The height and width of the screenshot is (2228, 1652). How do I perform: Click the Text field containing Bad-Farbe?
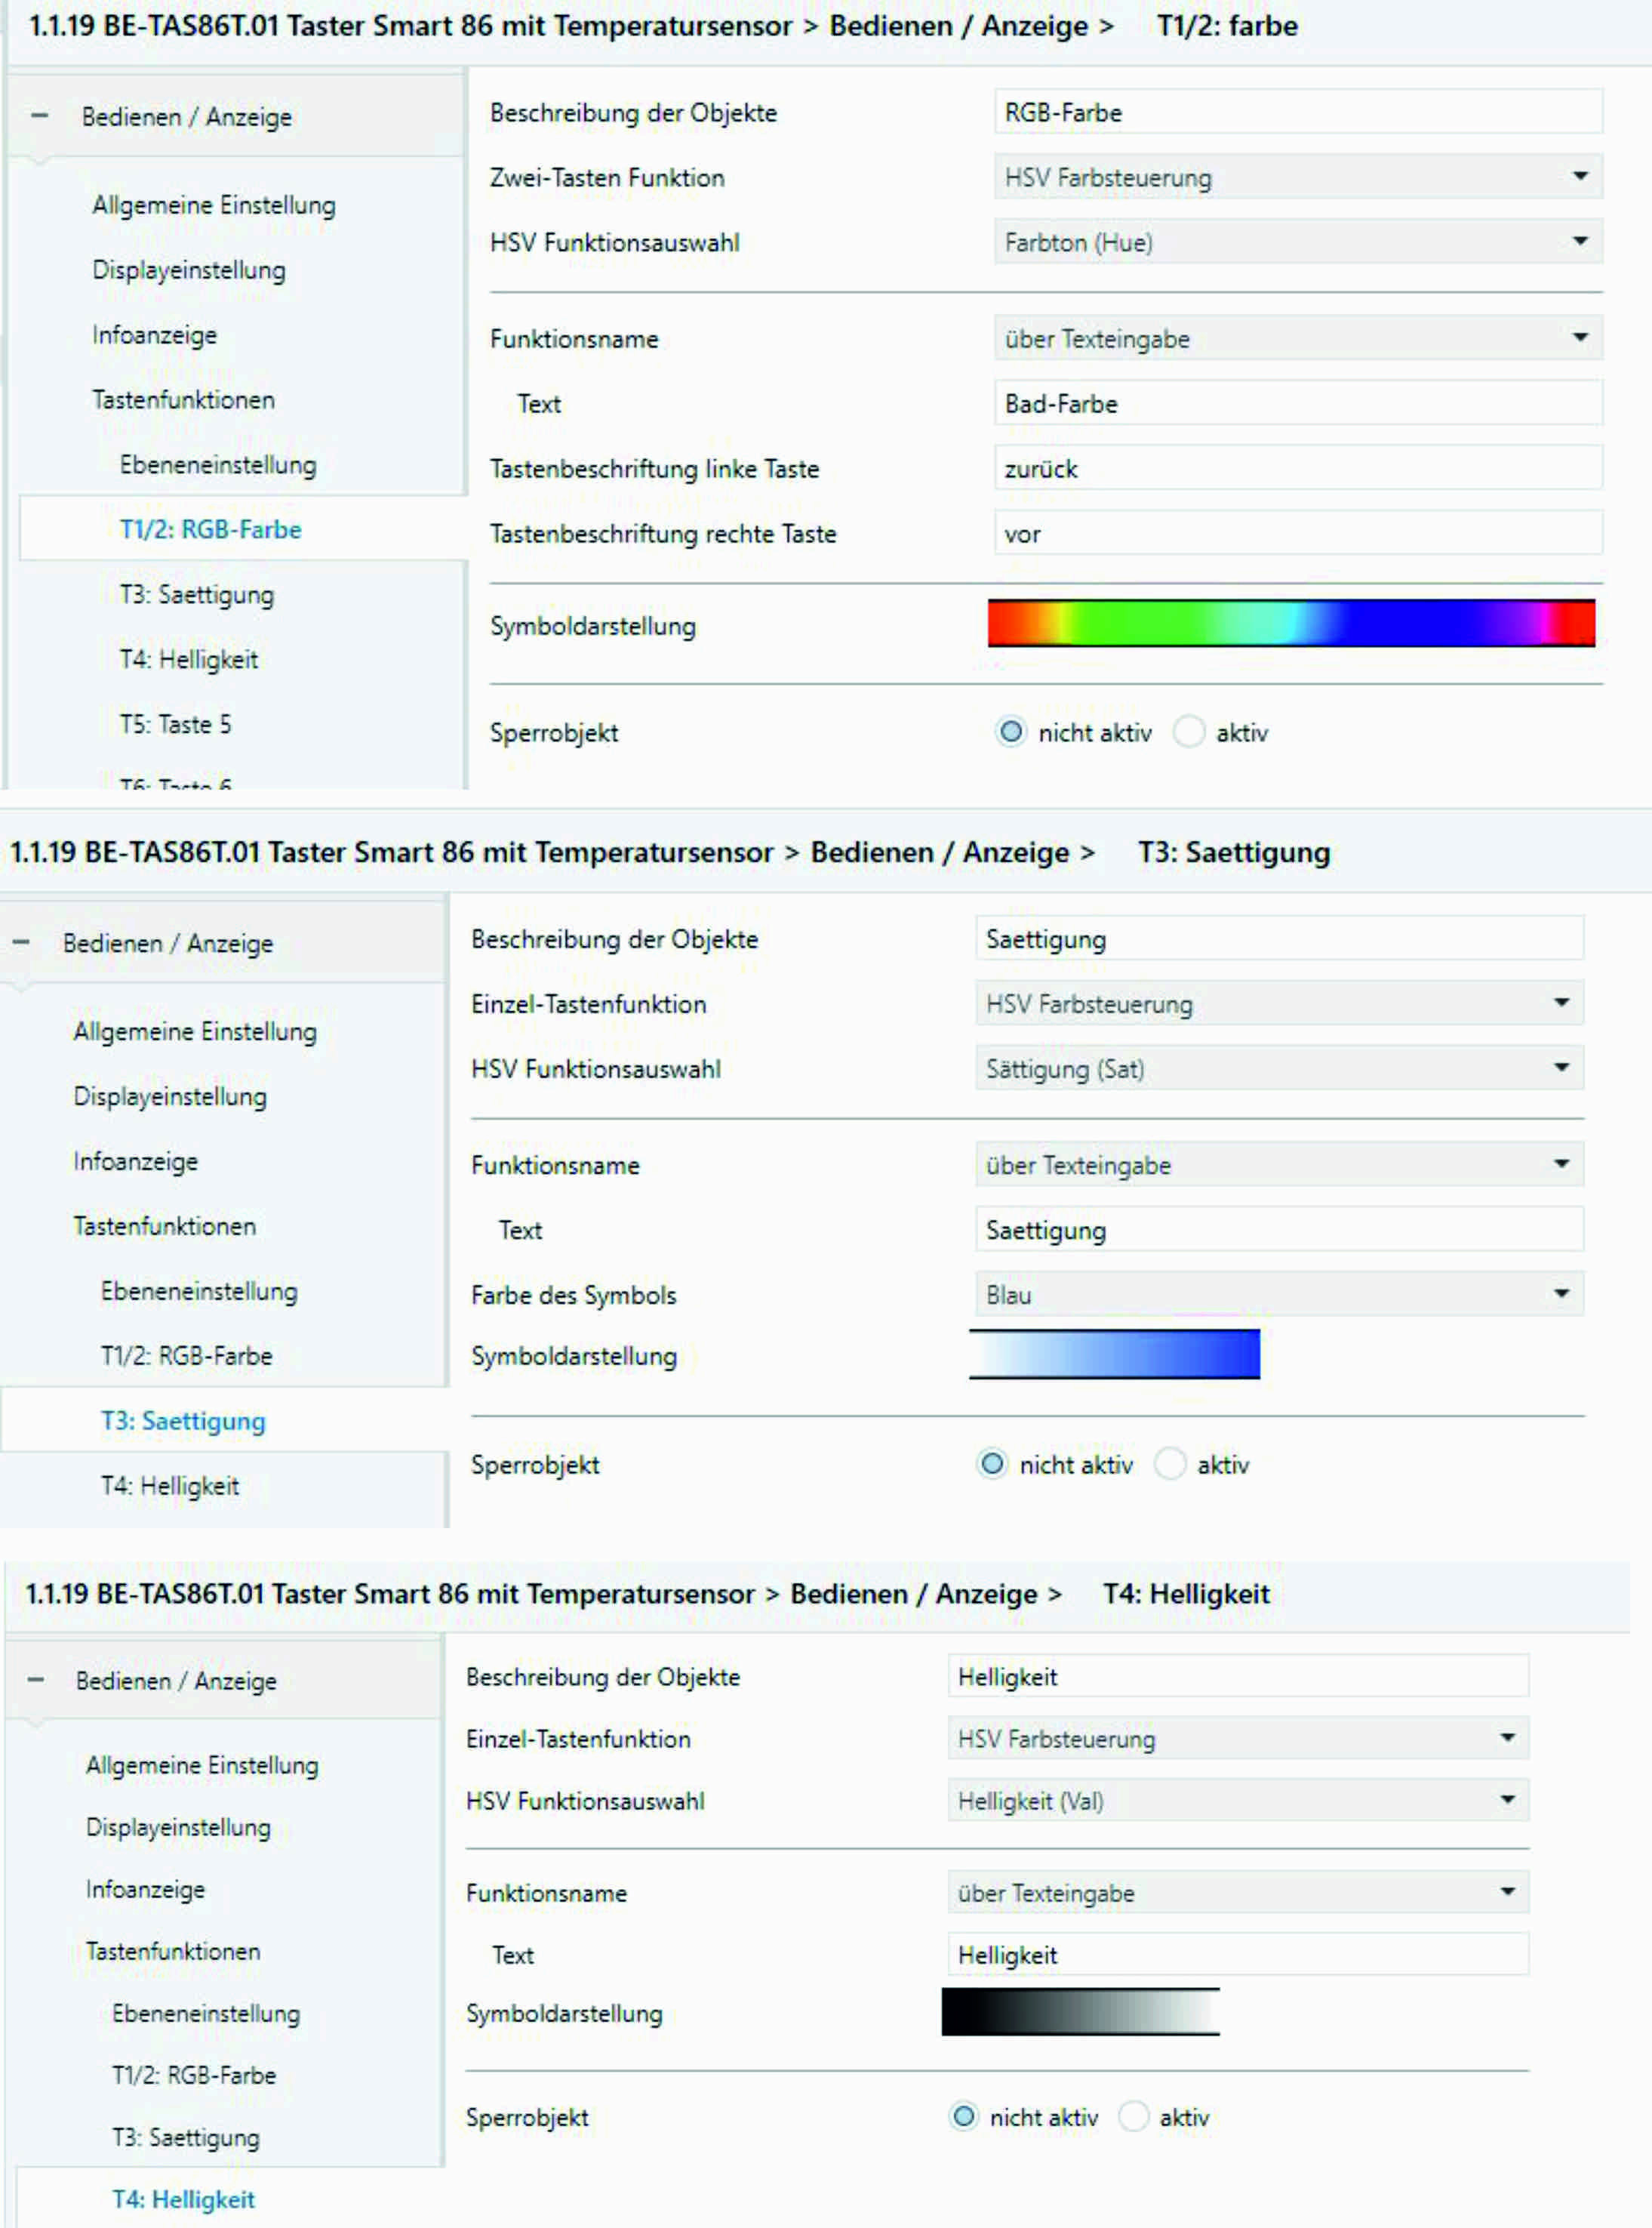click(1297, 404)
